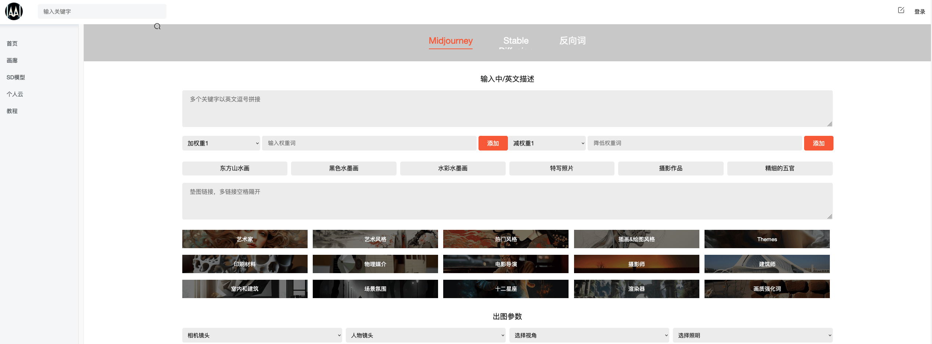Open the 画质强化词 category tile

tap(767, 289)
